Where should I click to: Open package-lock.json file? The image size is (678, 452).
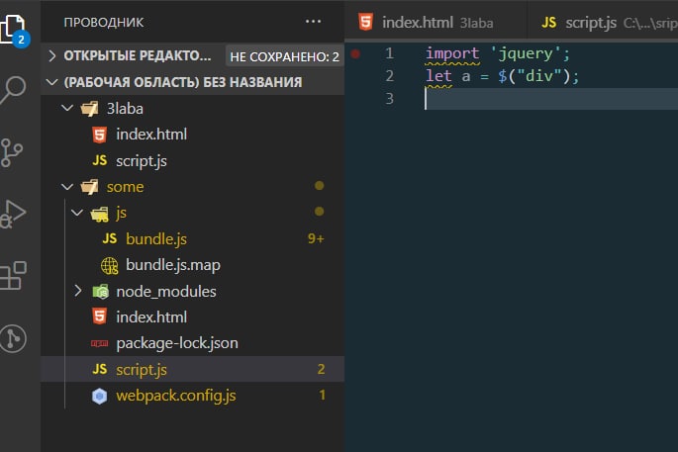tap(177, 343)
